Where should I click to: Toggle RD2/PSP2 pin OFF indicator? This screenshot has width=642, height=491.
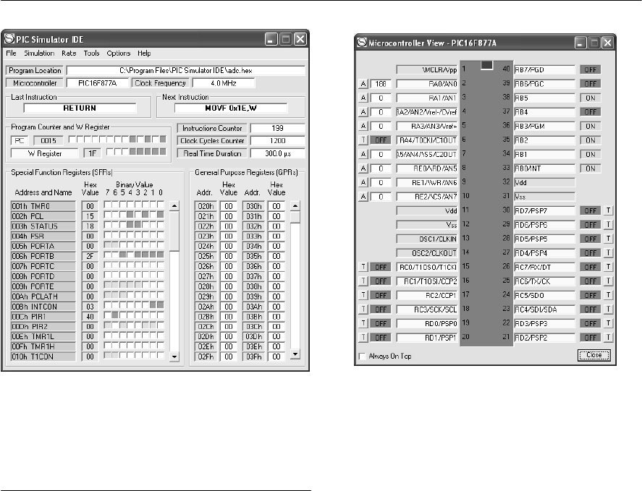(591, 338)
